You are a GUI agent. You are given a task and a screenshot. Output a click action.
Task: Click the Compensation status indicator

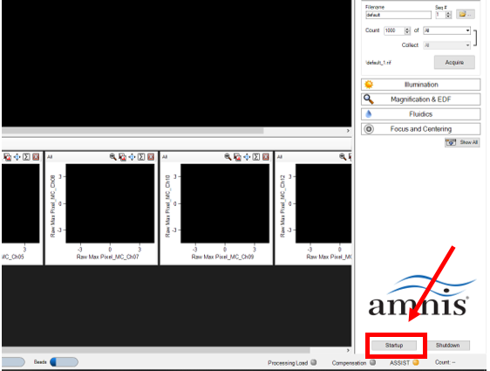(x=372, y=362)
